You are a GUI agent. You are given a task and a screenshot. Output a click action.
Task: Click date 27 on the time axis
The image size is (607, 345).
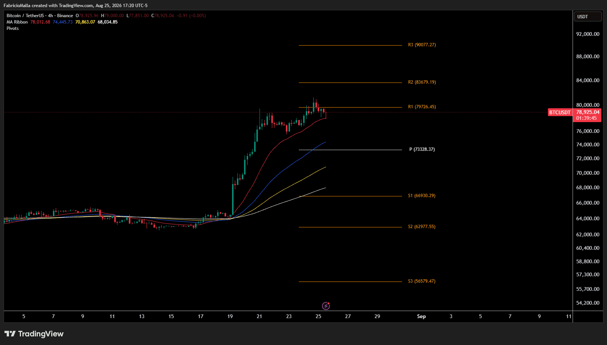(x=348, y=316)
